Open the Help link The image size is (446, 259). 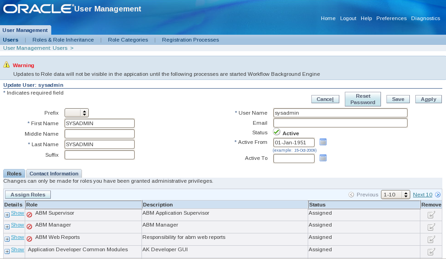[366, 18]
